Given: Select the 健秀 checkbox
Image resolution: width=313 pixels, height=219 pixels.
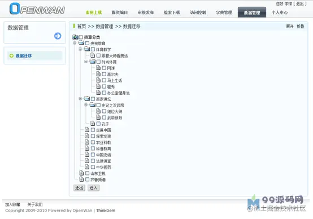Looking at the screenshot, I should pos(104,86).
